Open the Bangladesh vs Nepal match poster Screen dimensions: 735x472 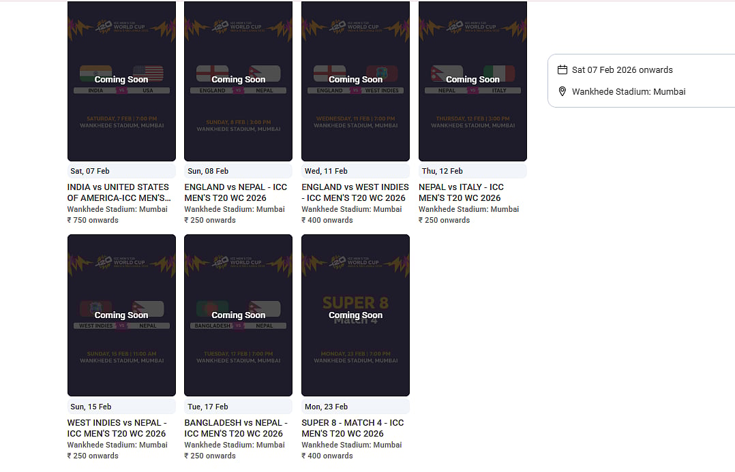tap(238, 315)
